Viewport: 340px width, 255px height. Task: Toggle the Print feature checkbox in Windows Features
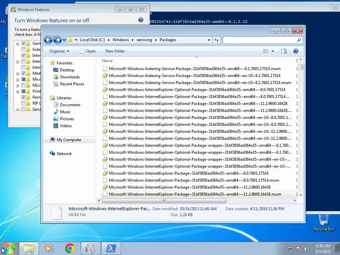(x=24, y=91)
